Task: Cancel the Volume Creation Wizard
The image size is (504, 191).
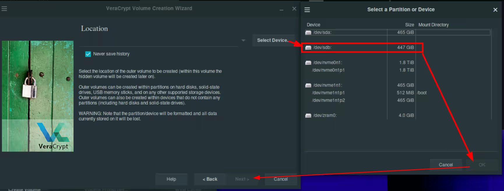Action: (x=281, y=179)
